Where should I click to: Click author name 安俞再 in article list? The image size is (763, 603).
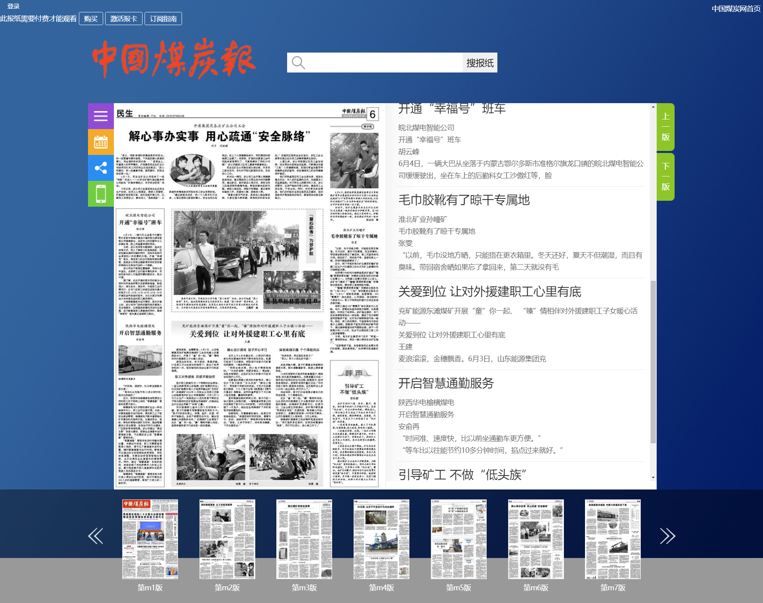(x=409, y=427)
